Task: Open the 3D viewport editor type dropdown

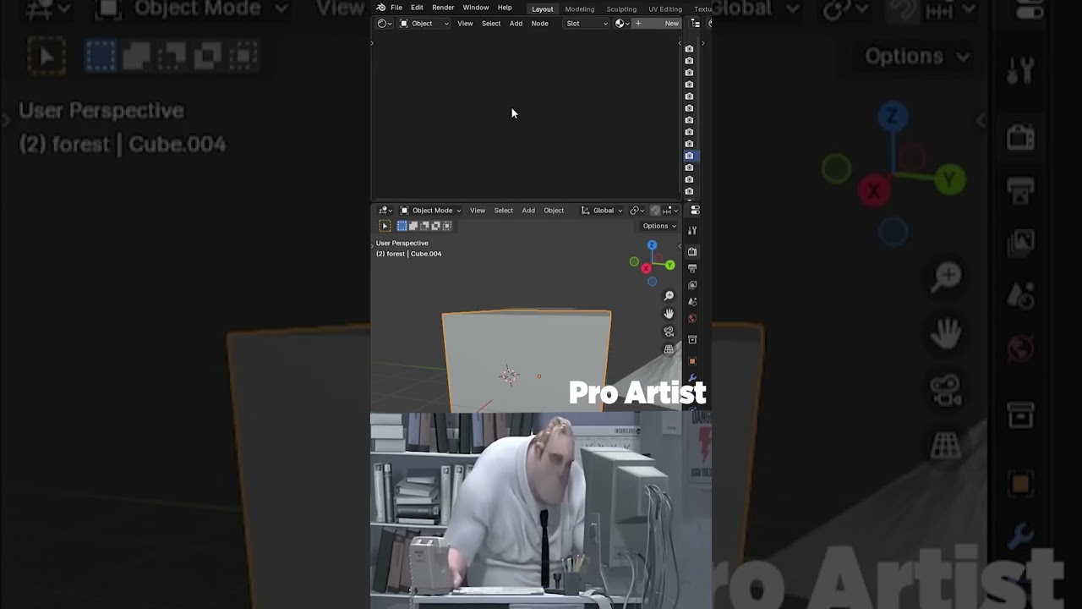Action: coord(385,211)
